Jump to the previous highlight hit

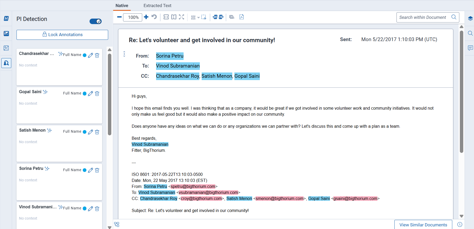coord(215,17)
